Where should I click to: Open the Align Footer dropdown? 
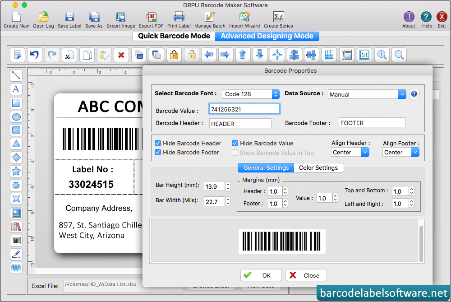pyautogui.click(x=400, y=152)
